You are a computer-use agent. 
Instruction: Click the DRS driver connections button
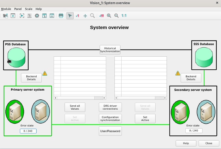(x=110, y=107)
